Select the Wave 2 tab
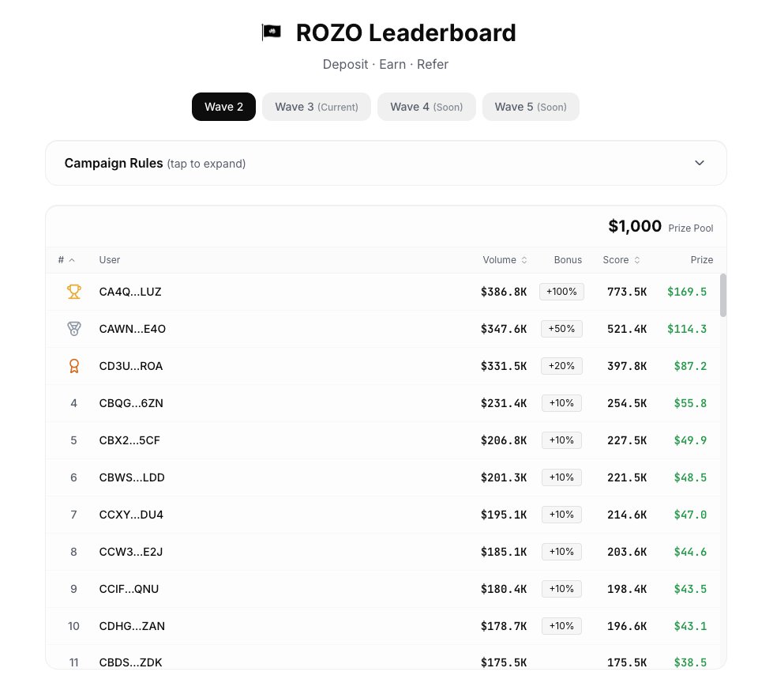This screenshot has width=773, height=683. click(x=223, y=107)
